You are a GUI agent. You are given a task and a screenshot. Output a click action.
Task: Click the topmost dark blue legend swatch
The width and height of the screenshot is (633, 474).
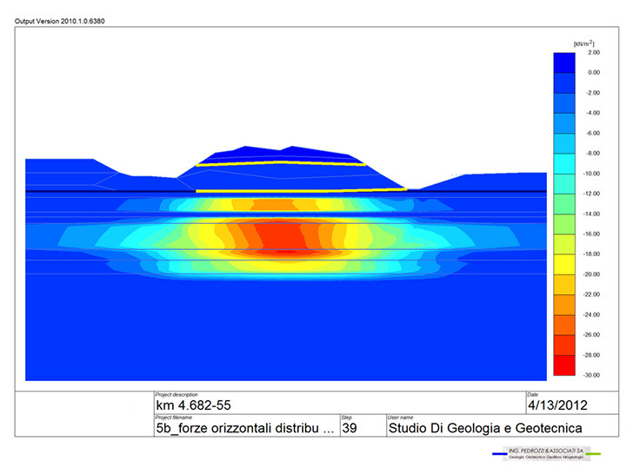[564, 62]
